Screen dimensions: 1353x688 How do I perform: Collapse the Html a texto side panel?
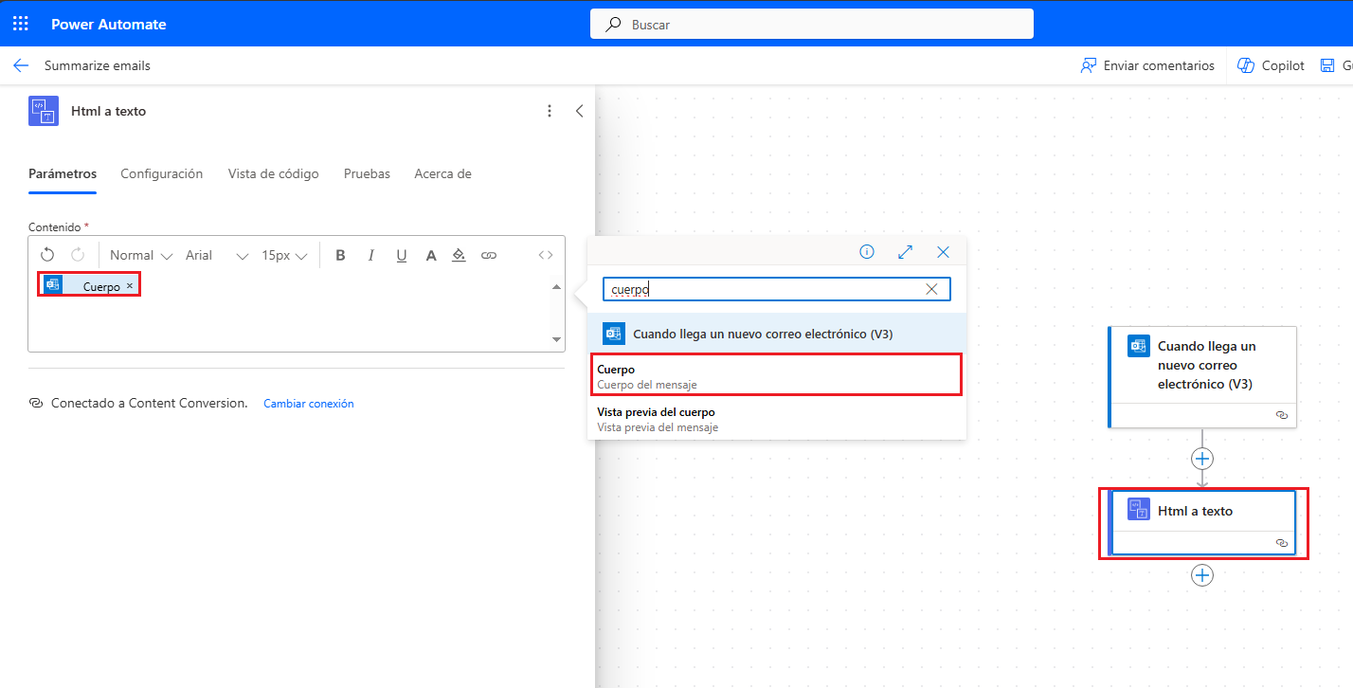tap(580, 111)
